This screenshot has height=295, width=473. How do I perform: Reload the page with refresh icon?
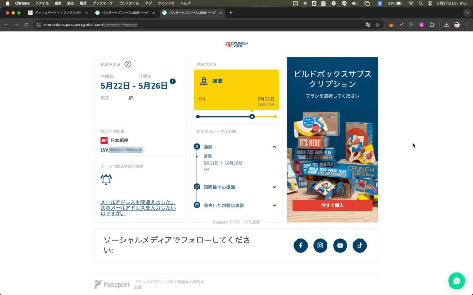click(26, 25)
